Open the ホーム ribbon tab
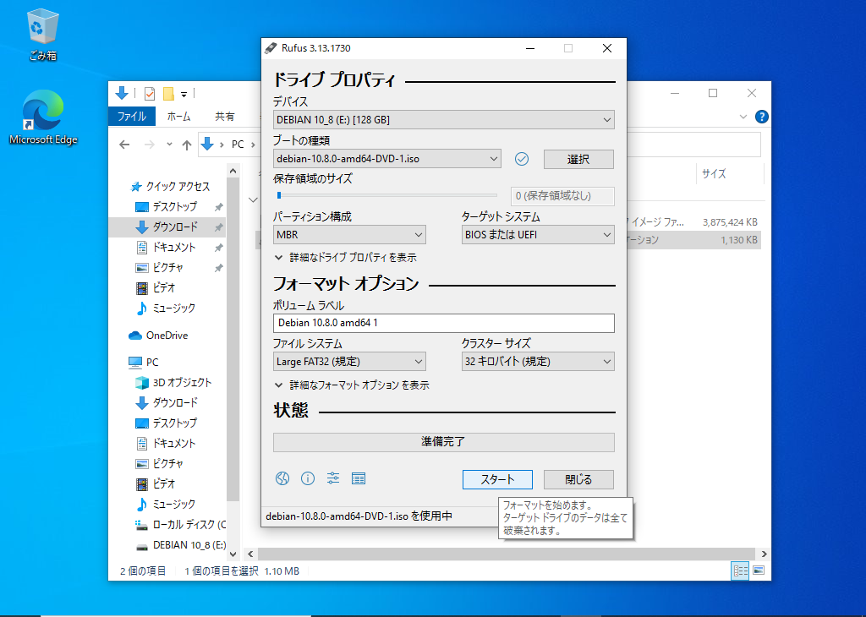 (178, 117)
